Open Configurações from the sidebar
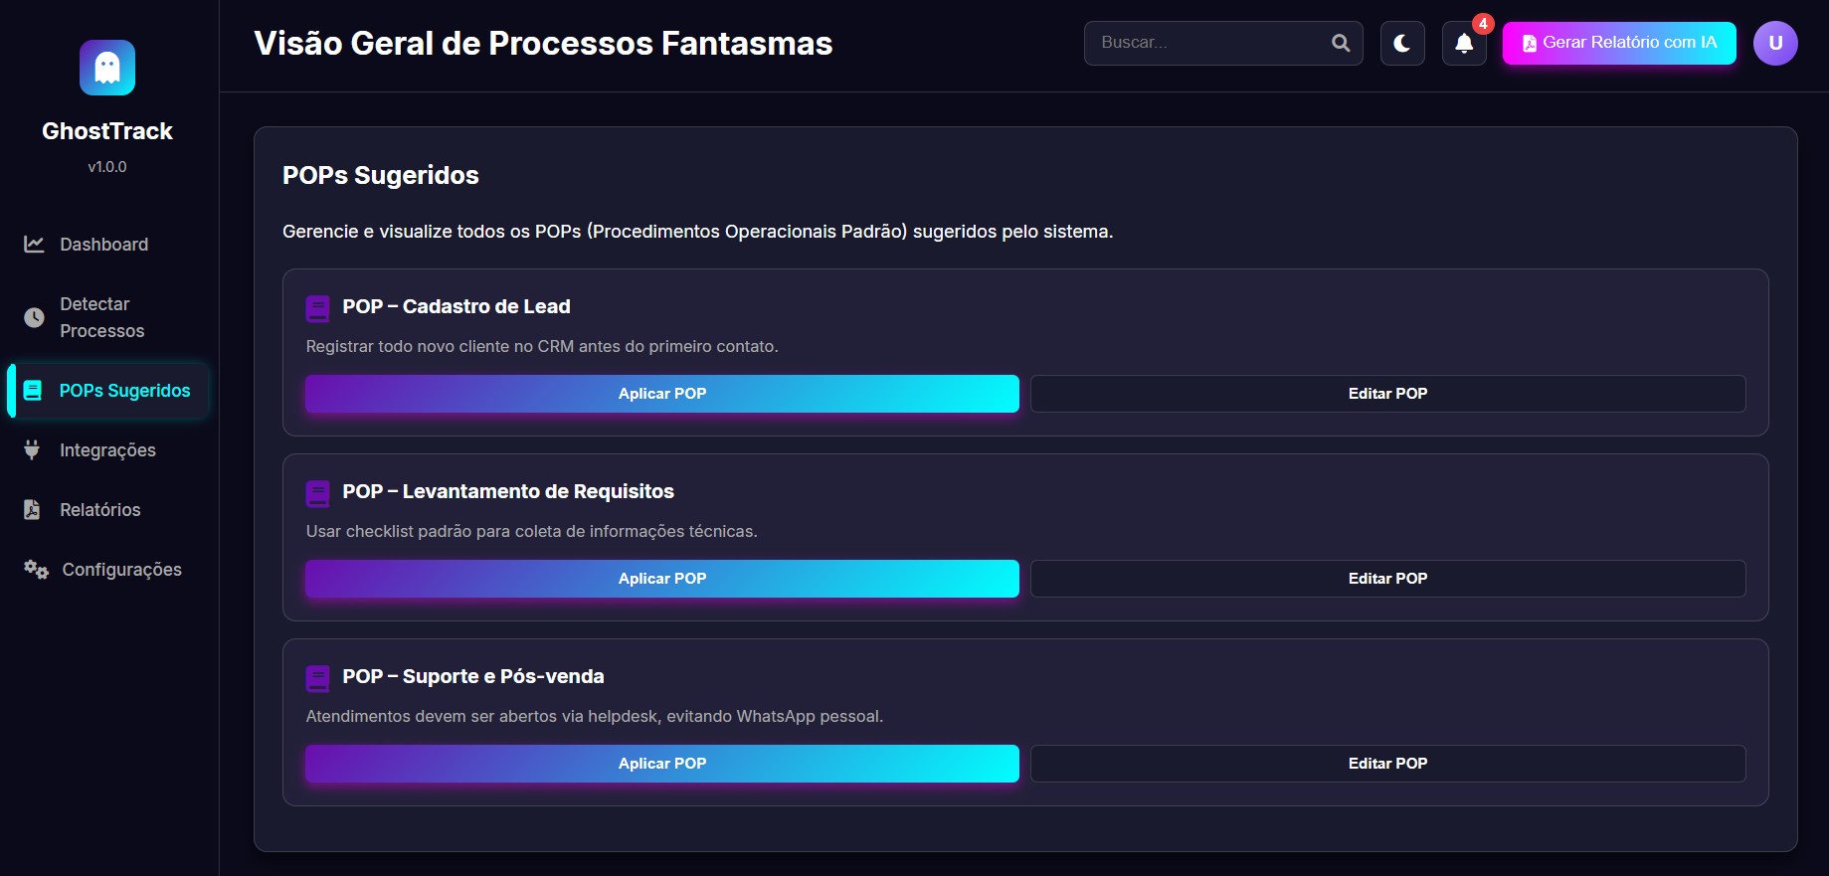 (x=121, y=570)
